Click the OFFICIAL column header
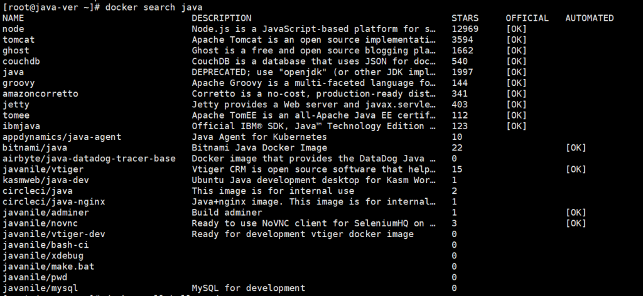 pos(527,18)
